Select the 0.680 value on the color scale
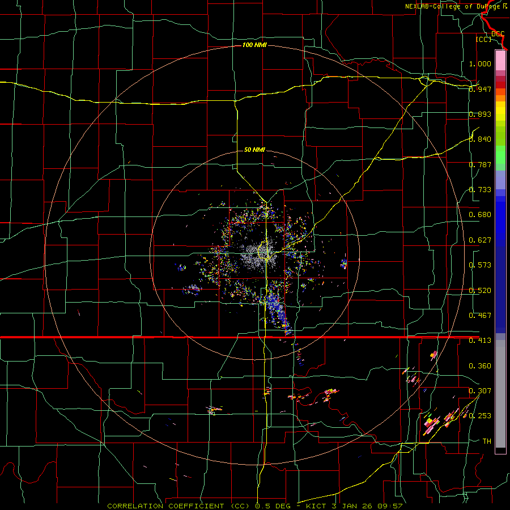Image resolution: width=510 pixels, height=510 pixels. click(x=480, y=215)
